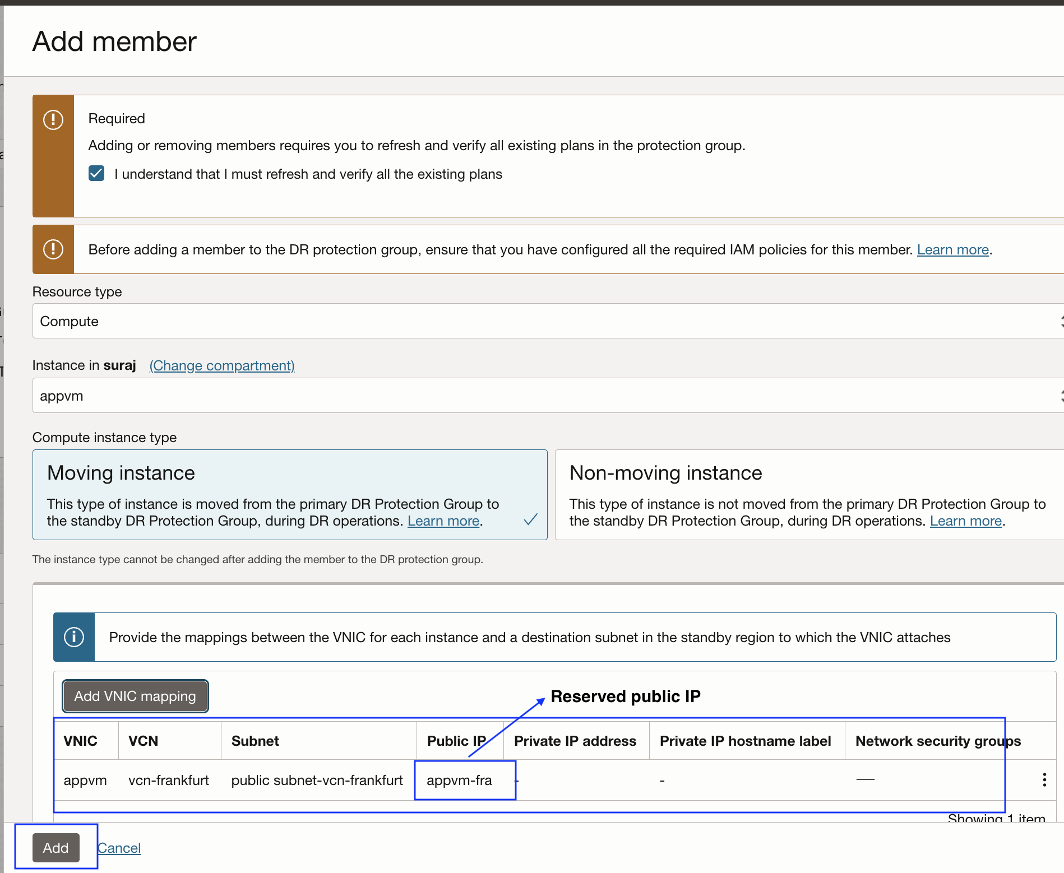Click the appvm-fra public IP cell
This screenshot has height=873, width=1064.
[x=459, y=780]
